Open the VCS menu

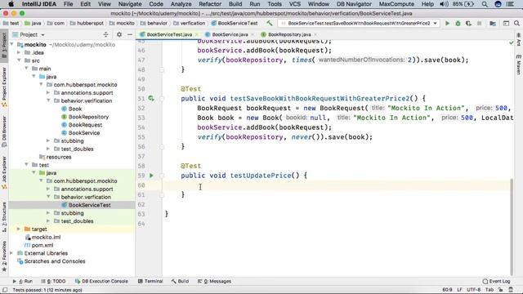click(x=294, y=4)
